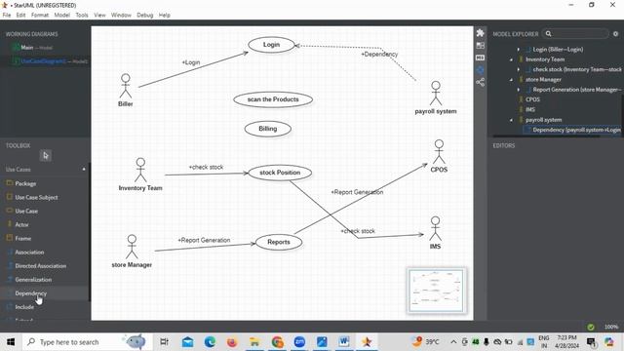Select the Login use case ellipse

click(271, 45)
